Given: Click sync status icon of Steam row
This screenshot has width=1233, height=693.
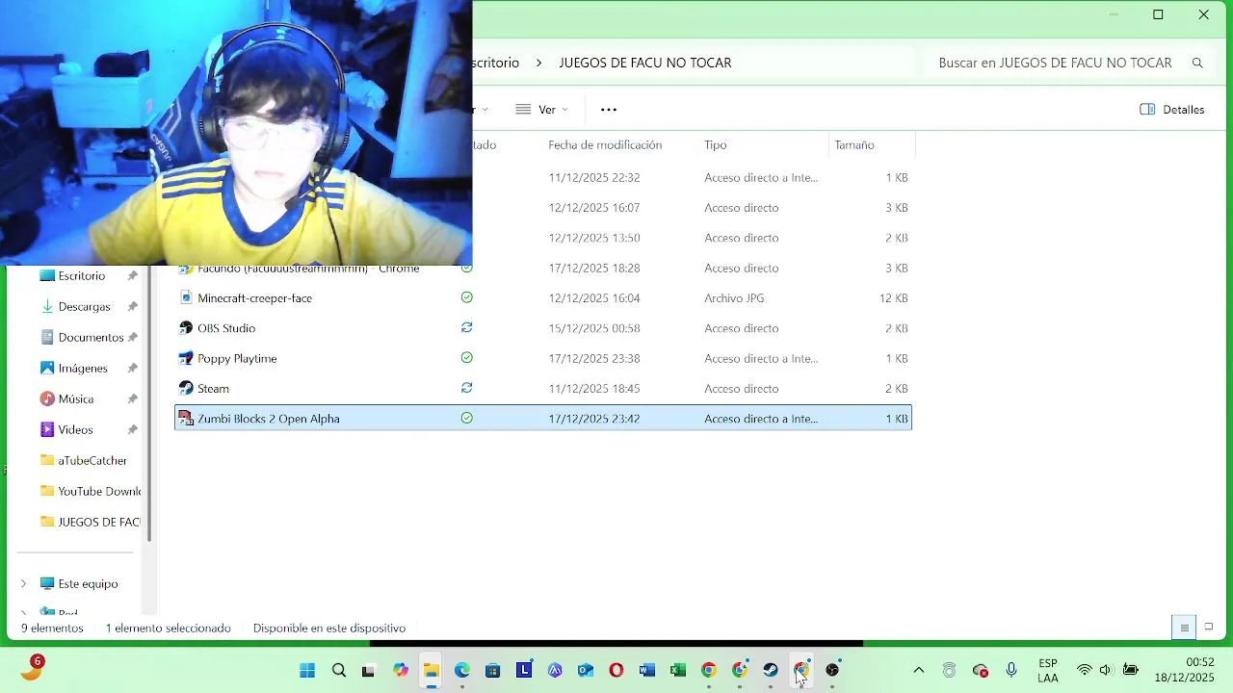Looking at the screenshot, I should [466, 388].
